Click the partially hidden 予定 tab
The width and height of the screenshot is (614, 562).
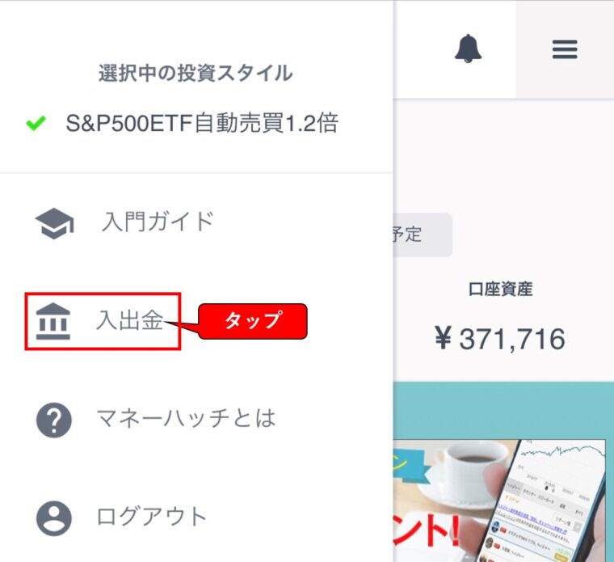coord(423,235)
